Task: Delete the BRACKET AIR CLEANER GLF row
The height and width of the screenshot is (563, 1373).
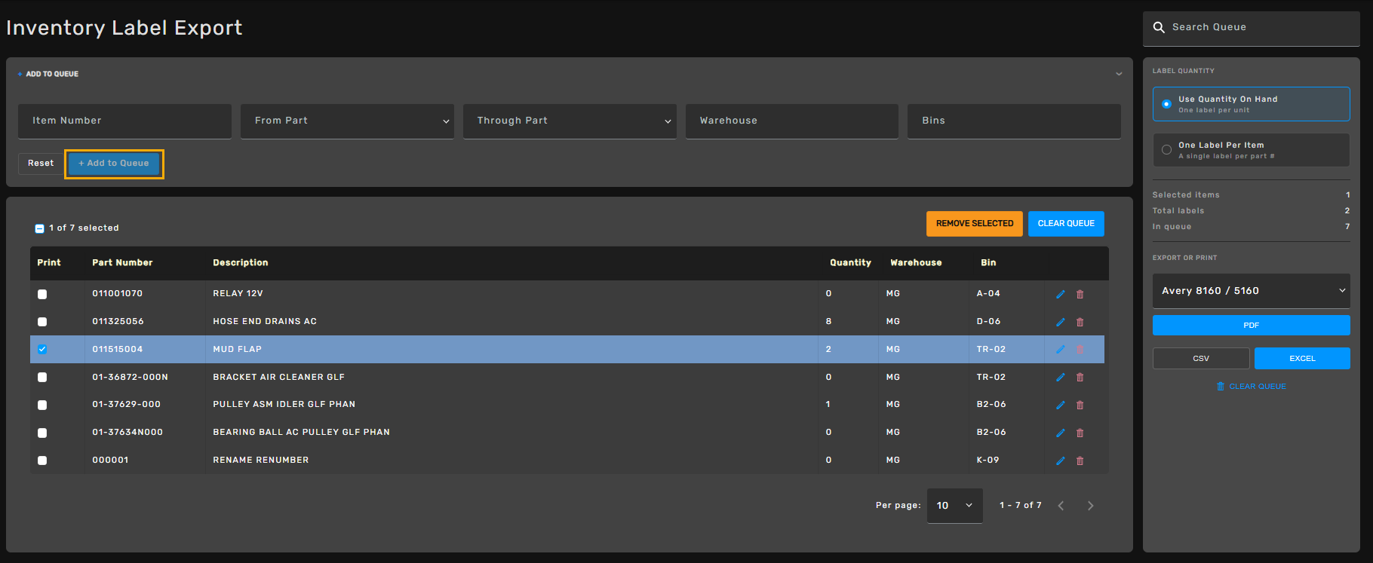Action: pos(1080,377)
